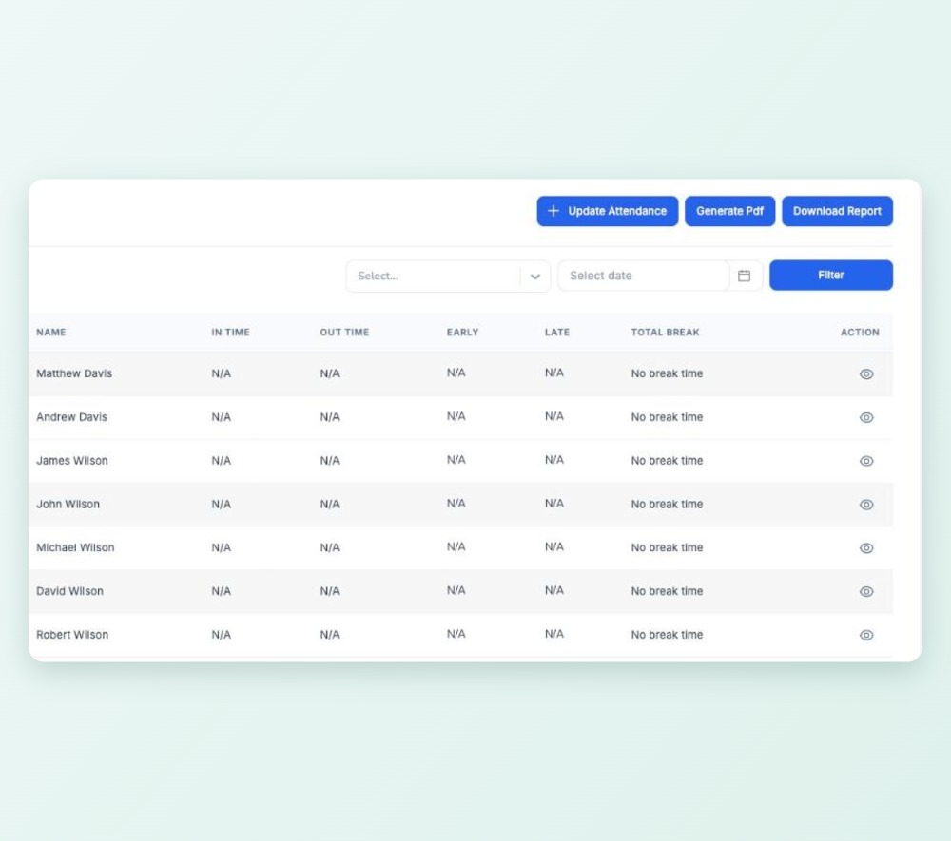The height and width of the screenshot is (841, 951).
Task: Open James Wilson's view action icon
Action: (866, 461)
